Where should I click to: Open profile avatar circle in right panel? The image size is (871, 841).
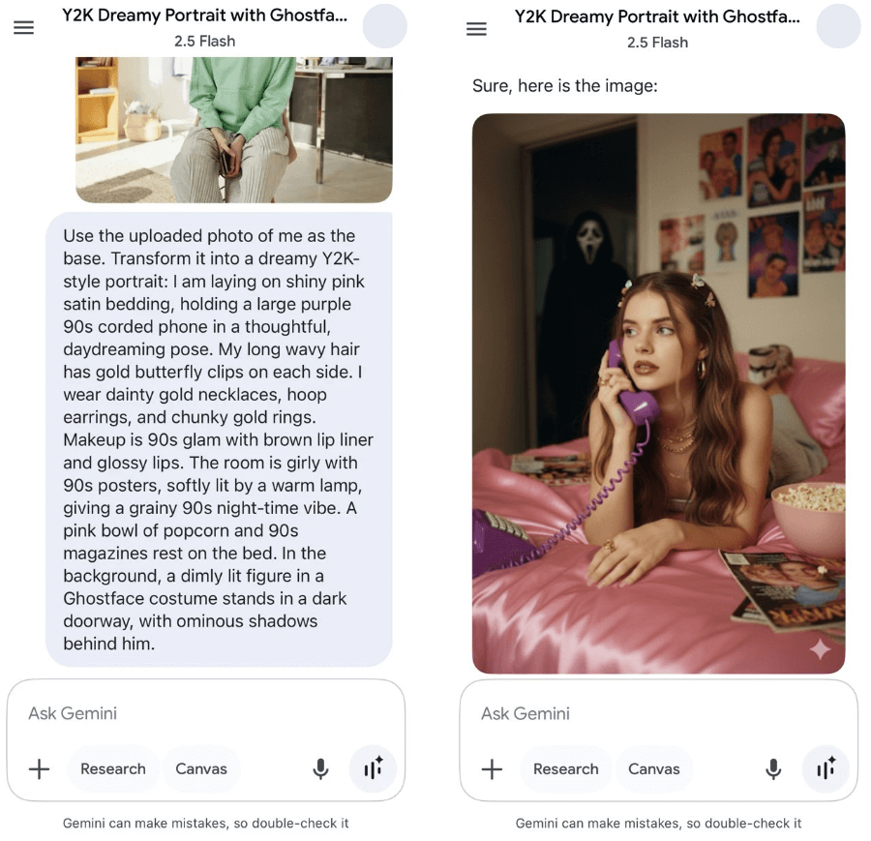[838, 26]
